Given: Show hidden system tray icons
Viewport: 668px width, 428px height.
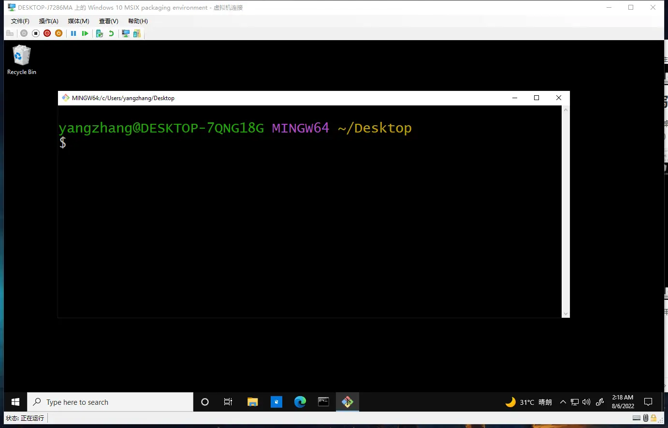Looking at the screenshot, I should (x=563, y=402).
